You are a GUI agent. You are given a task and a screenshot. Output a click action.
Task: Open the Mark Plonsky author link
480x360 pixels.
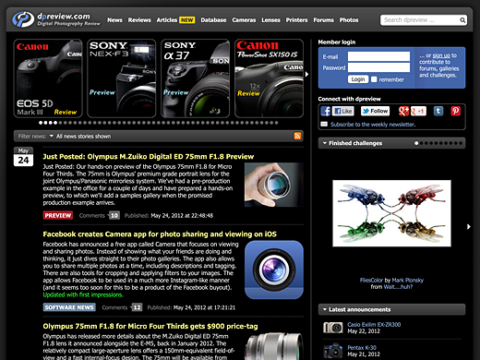408,280
